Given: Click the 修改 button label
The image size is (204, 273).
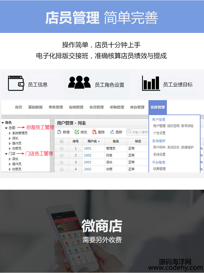Looking at the screenshot, I should [84, 132].
